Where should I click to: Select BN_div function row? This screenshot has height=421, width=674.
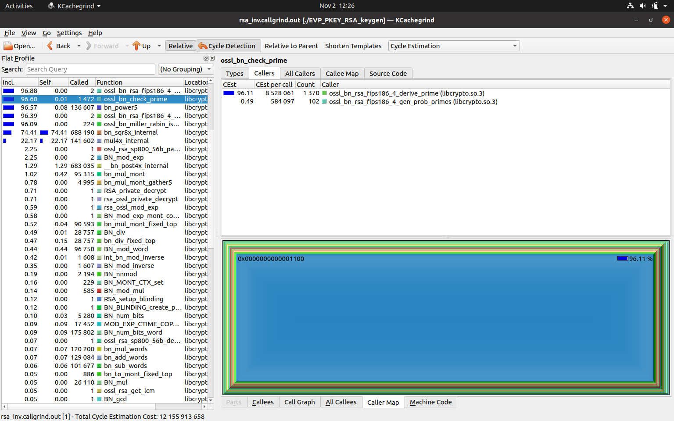click(104, 232)
